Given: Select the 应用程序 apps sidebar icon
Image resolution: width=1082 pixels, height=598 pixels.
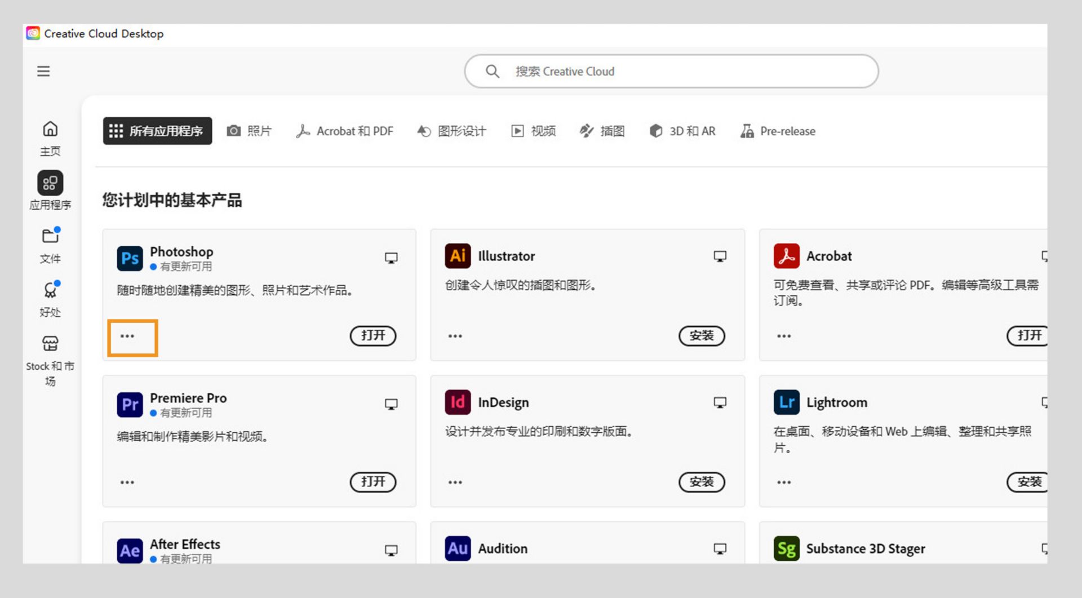Looking at the screenshot, I should tap(50, 183).
